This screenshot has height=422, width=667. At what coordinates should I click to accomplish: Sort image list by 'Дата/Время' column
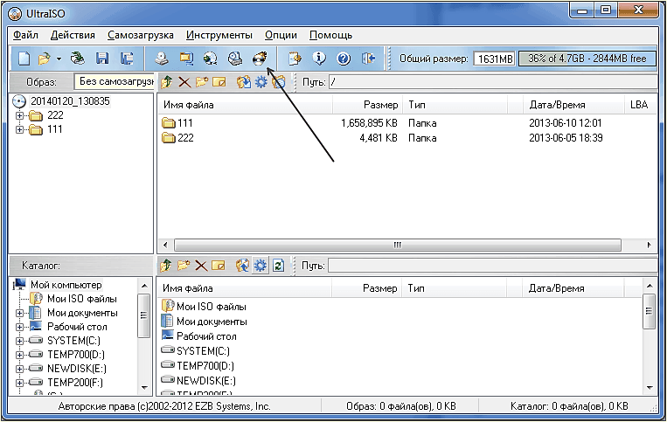click(573, 105)
